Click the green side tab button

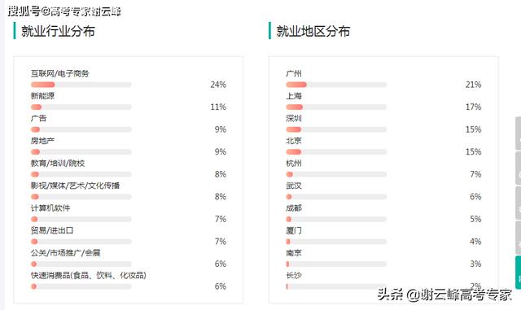point(518,273)
